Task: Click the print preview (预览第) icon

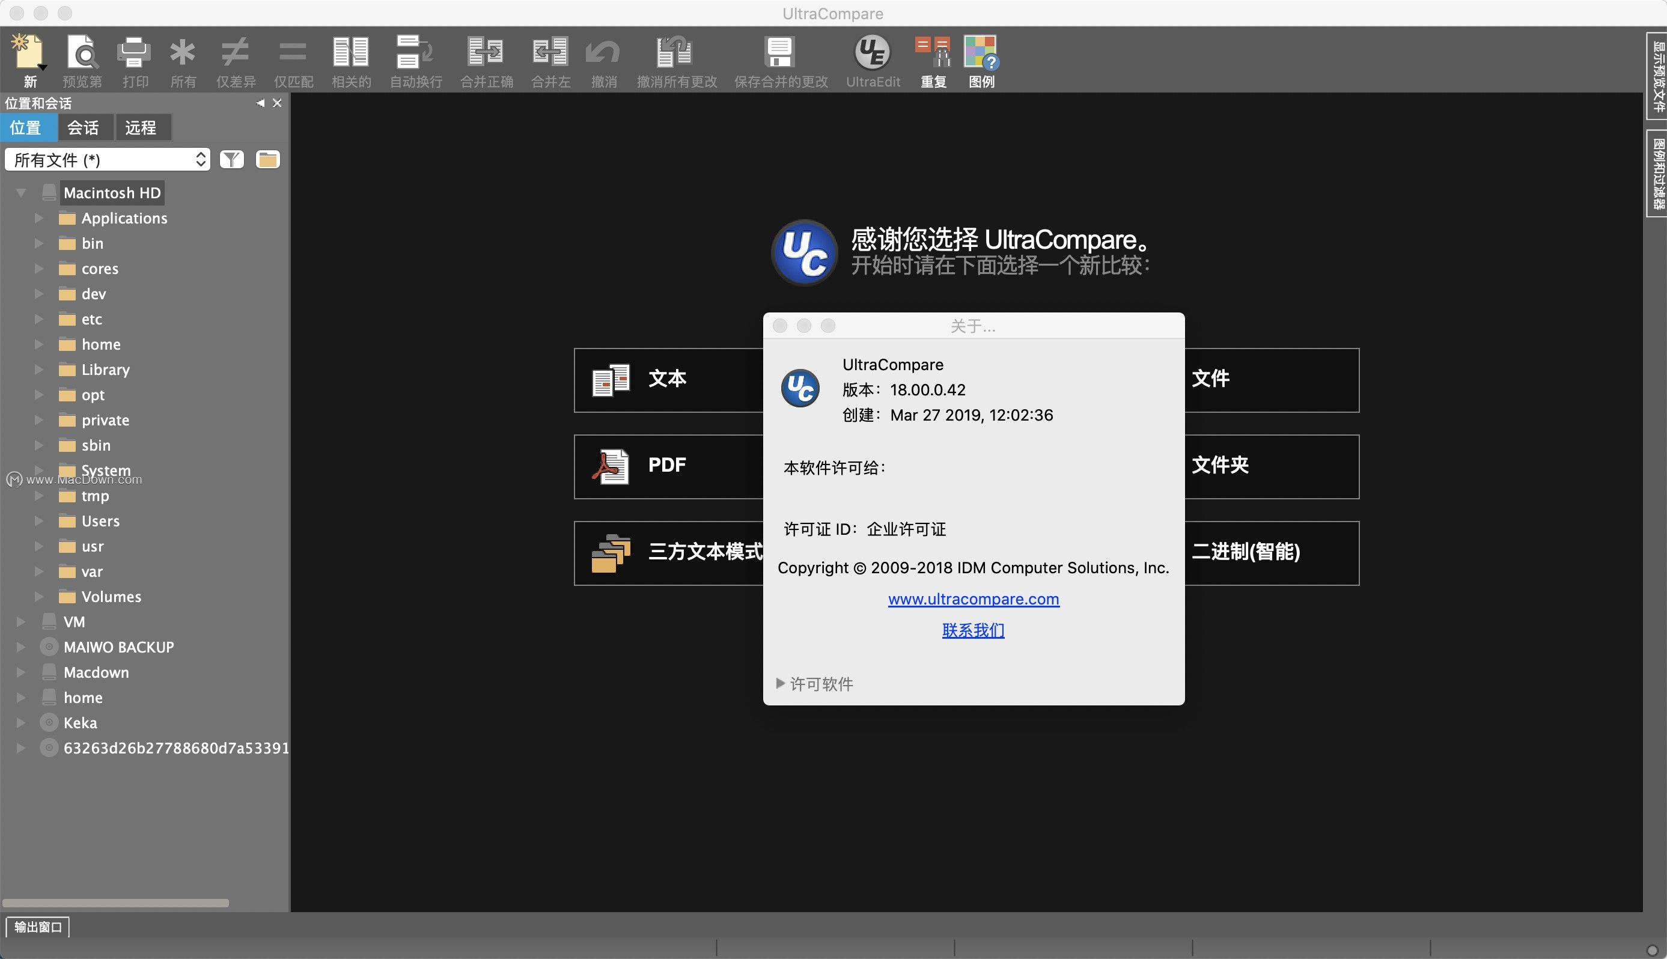Action: [x=82, y=53]
